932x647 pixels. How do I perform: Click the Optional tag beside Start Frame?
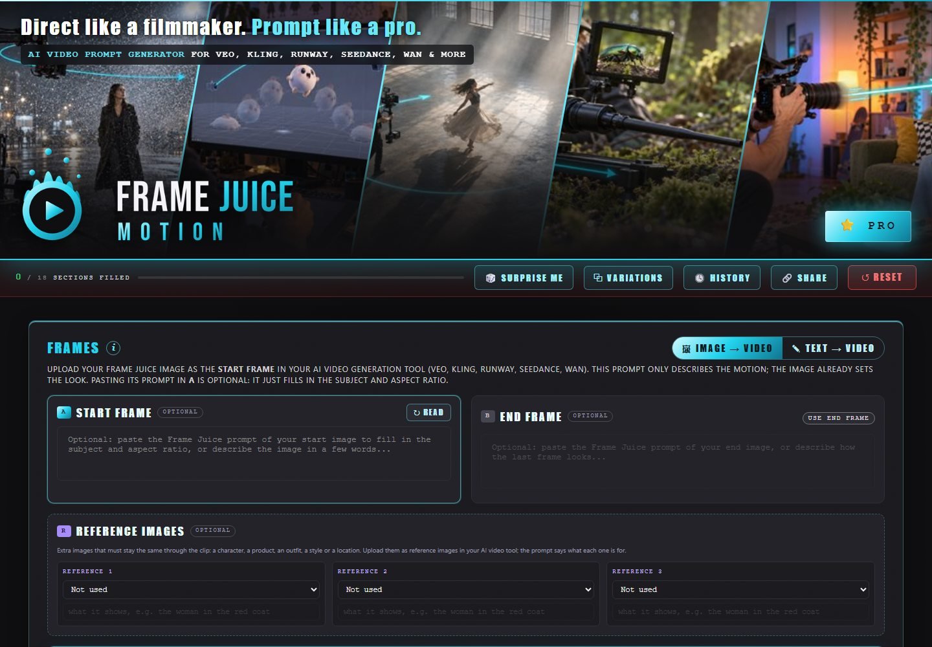click(x=180, y=412)
